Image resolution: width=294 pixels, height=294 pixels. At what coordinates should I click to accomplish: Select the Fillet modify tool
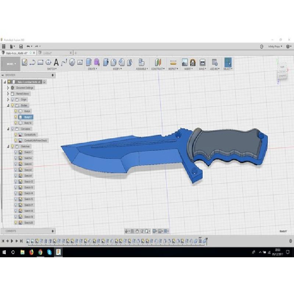tap(114, 62)
